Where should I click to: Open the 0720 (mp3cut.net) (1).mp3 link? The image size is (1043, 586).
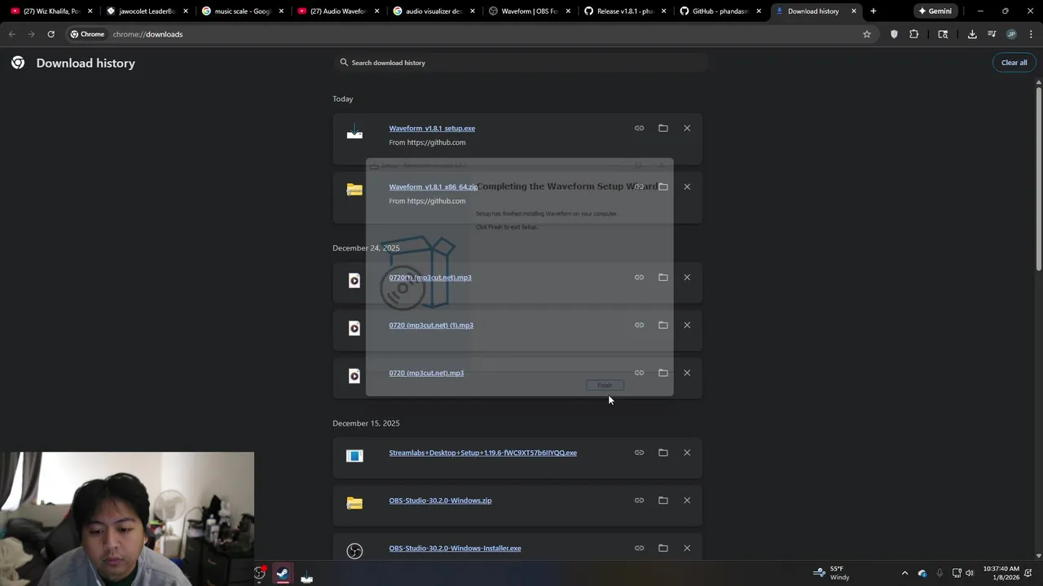coord(431,325)
